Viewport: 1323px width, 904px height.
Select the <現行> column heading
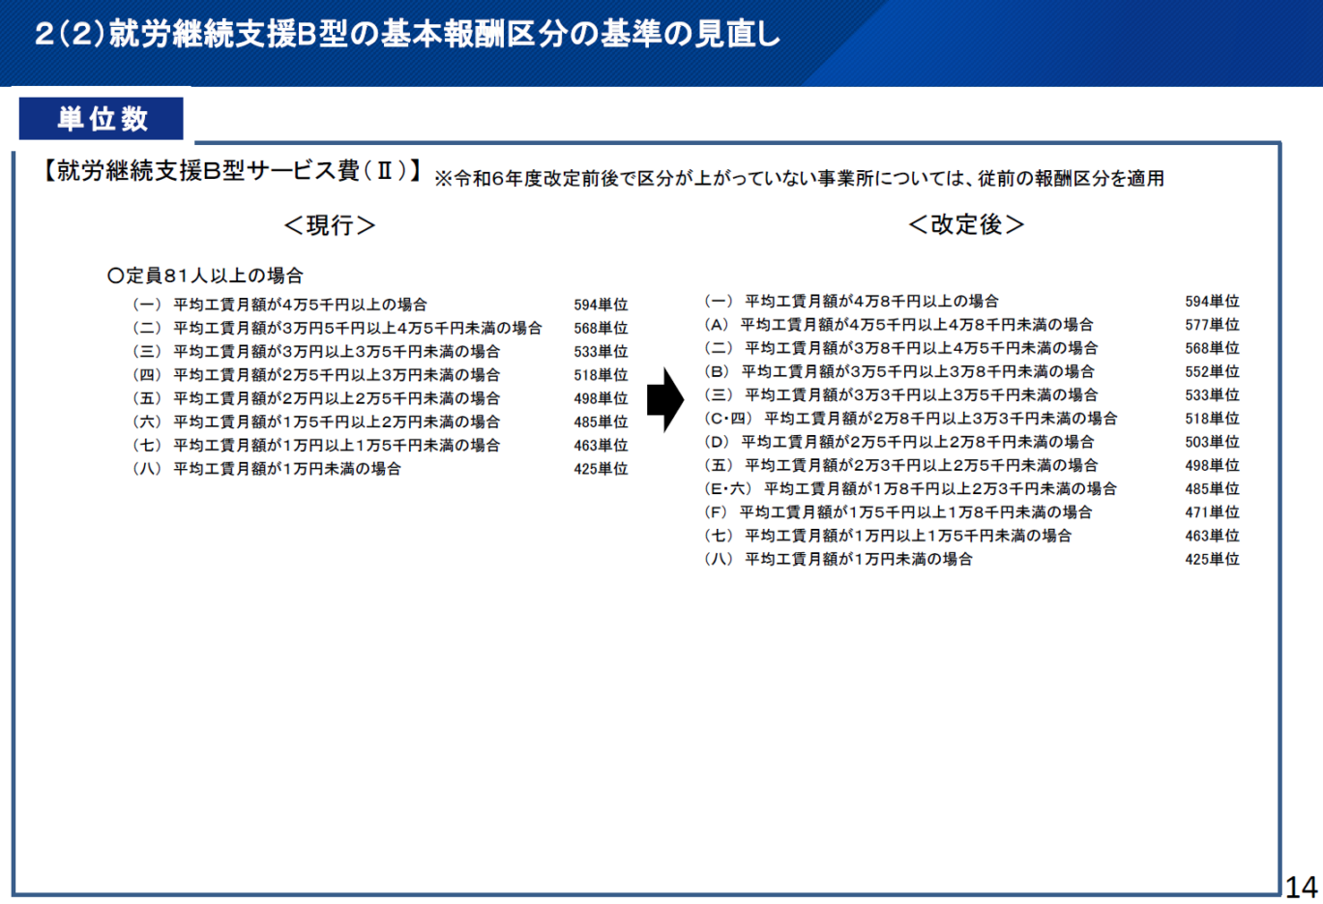329,225
